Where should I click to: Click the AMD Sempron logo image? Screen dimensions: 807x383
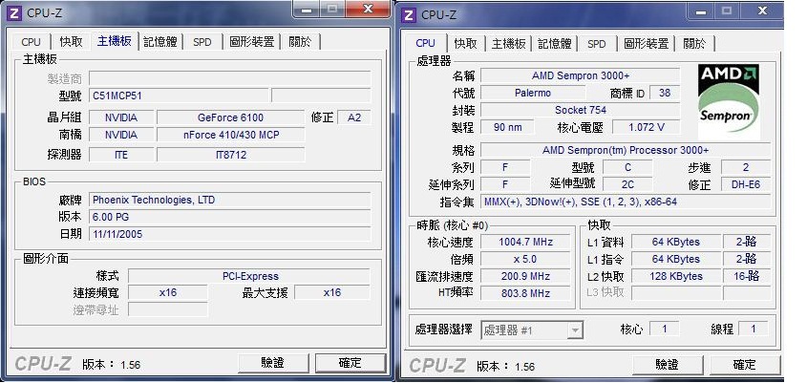pyautogui.click(x=729, y=102)
